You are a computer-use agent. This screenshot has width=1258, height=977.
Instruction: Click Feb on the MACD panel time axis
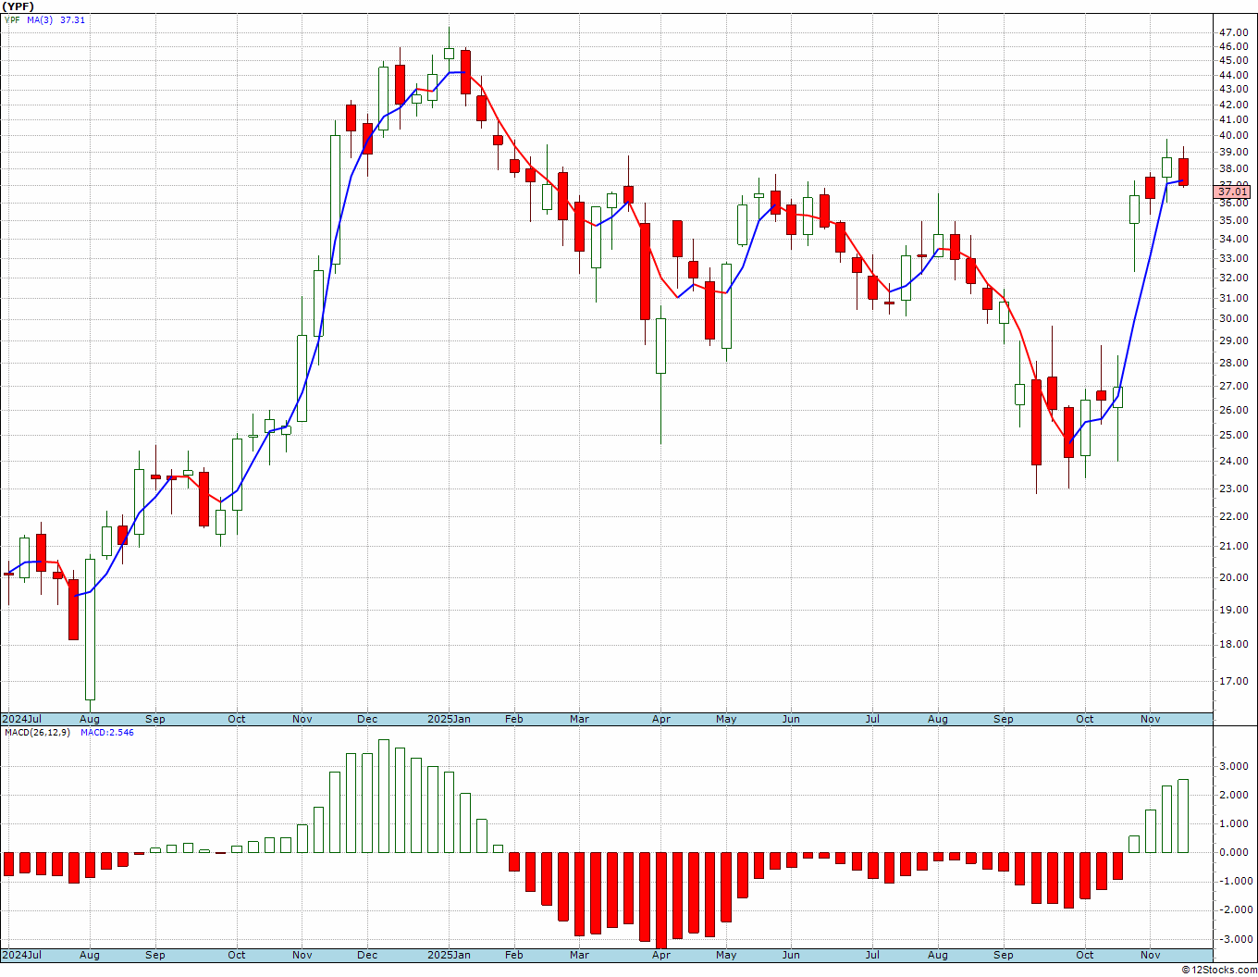(513, 955)
